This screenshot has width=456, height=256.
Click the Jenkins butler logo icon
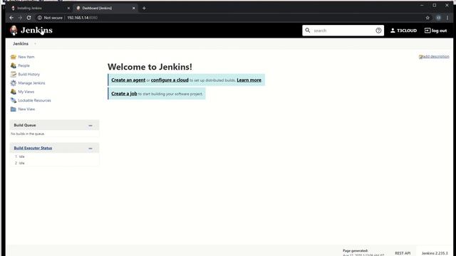click(14, 30)
